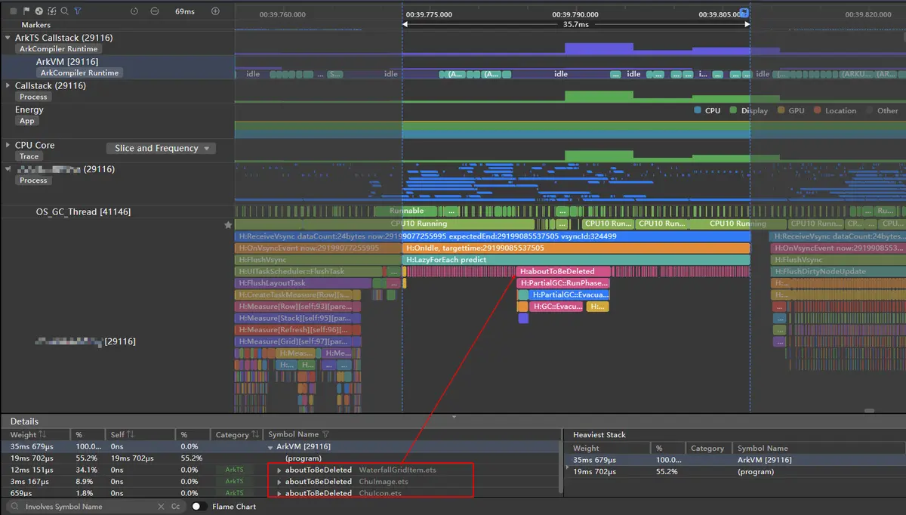Clear the symbol search with X icon
906x515 pixels.
tap(160, 507)
